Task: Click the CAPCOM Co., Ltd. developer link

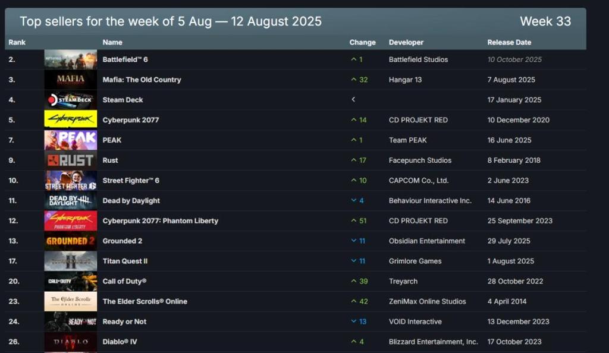Action: tap(419, 181)
